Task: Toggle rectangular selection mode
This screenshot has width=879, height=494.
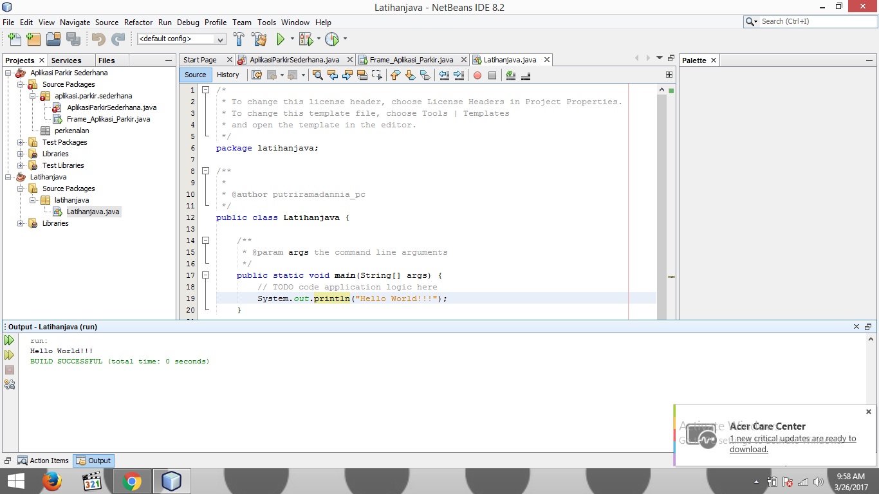Action: point(376,75)
